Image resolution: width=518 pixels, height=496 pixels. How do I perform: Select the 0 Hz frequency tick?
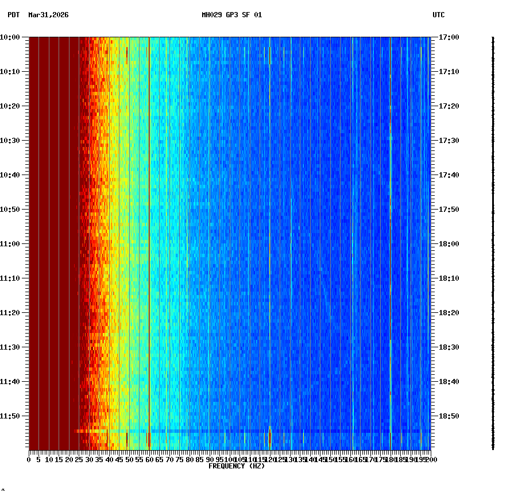click(x=28, y=460)
